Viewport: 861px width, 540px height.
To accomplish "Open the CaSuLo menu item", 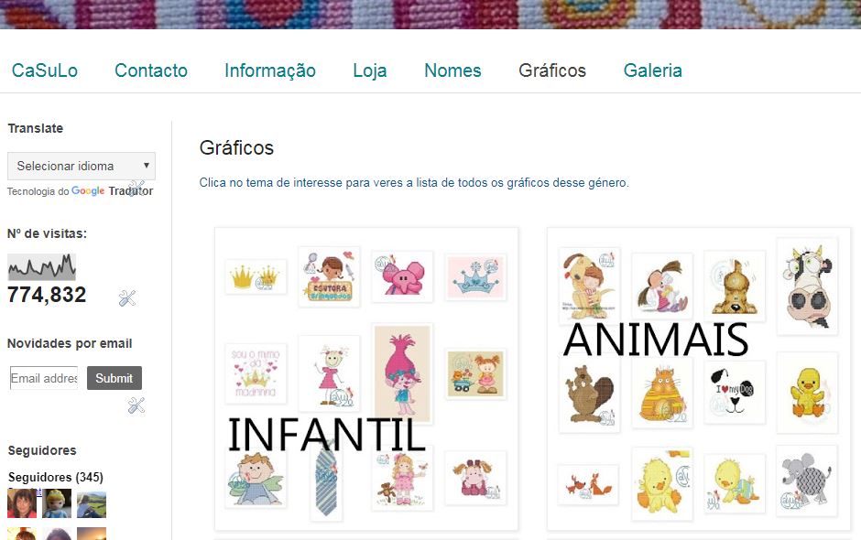I will point(45,70).
